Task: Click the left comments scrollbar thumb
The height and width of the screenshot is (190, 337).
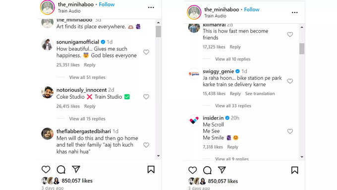Action: pos(159,32)
